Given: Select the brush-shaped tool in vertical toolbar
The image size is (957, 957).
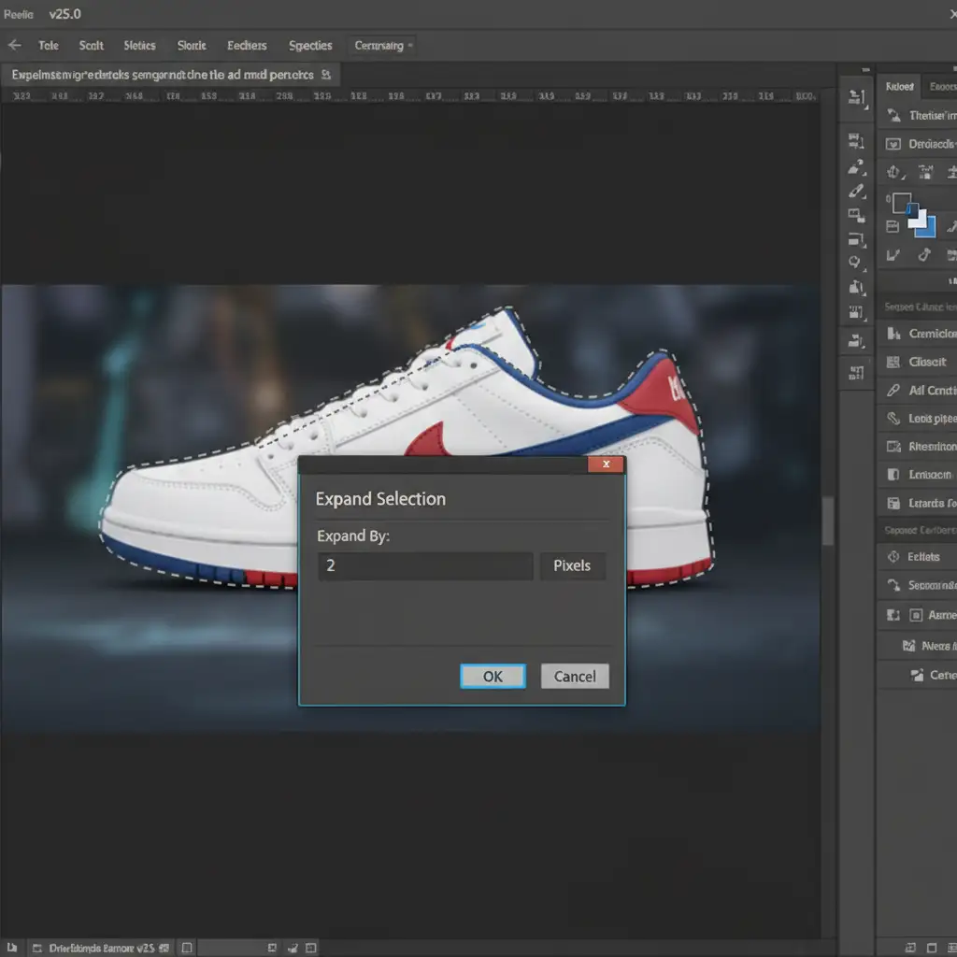Looking at the screenshot, I should (855, 191).
